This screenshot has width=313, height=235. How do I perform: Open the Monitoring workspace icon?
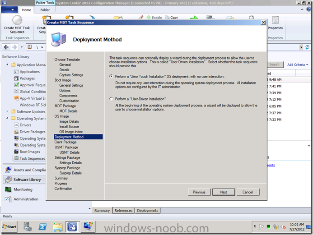[8, 189]
